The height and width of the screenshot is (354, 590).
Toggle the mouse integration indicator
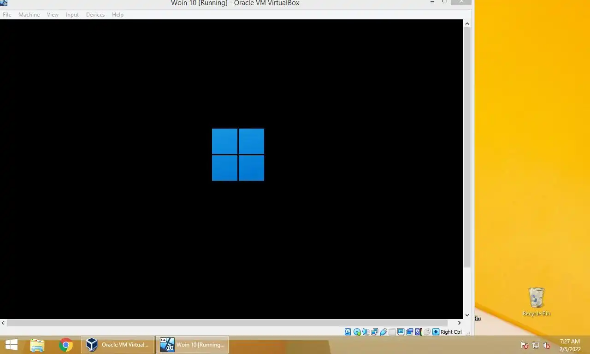coord(427,332)
